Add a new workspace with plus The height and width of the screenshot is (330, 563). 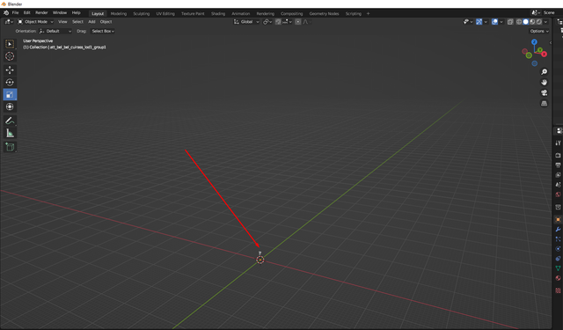(x=368, y=14)
